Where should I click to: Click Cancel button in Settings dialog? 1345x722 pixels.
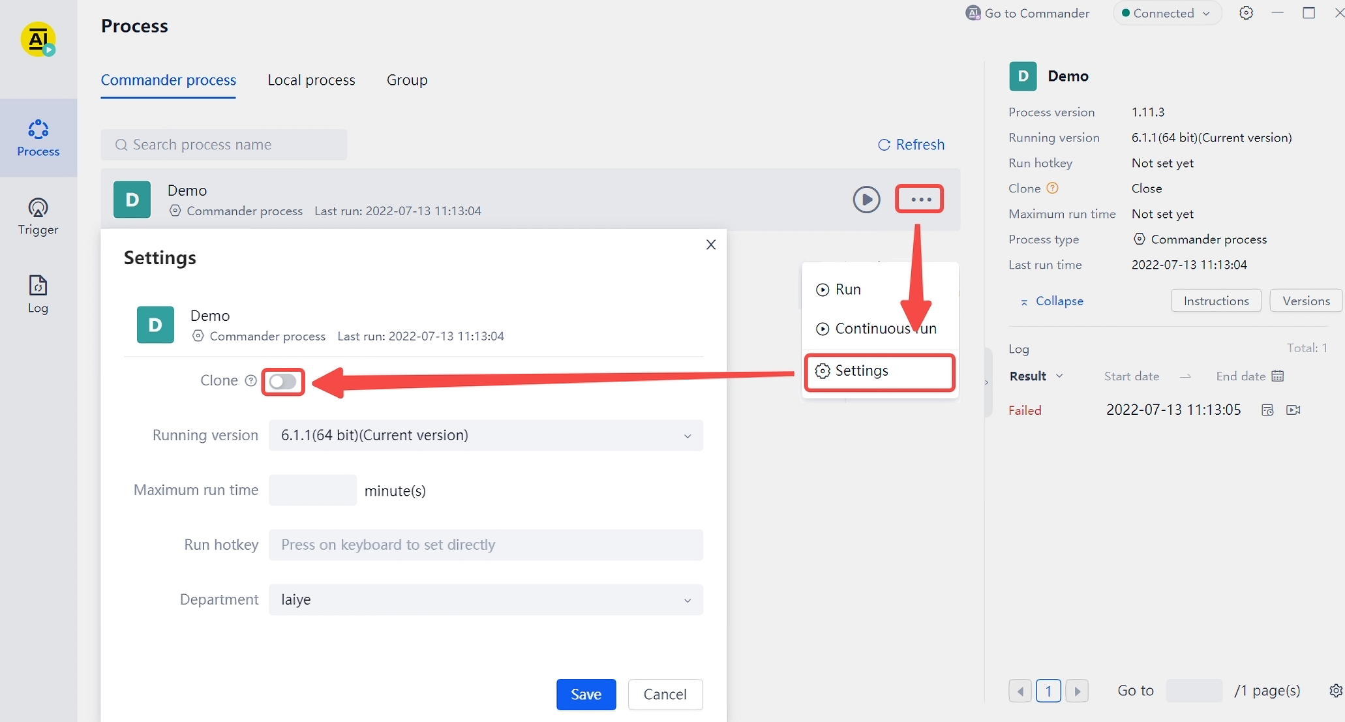(x=665, y=695)
